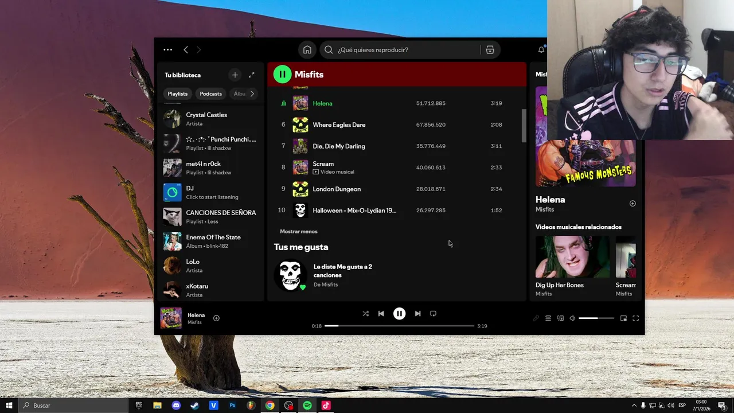Add Helena to library in right panel

pyautogui.click(x=633, y=204)
